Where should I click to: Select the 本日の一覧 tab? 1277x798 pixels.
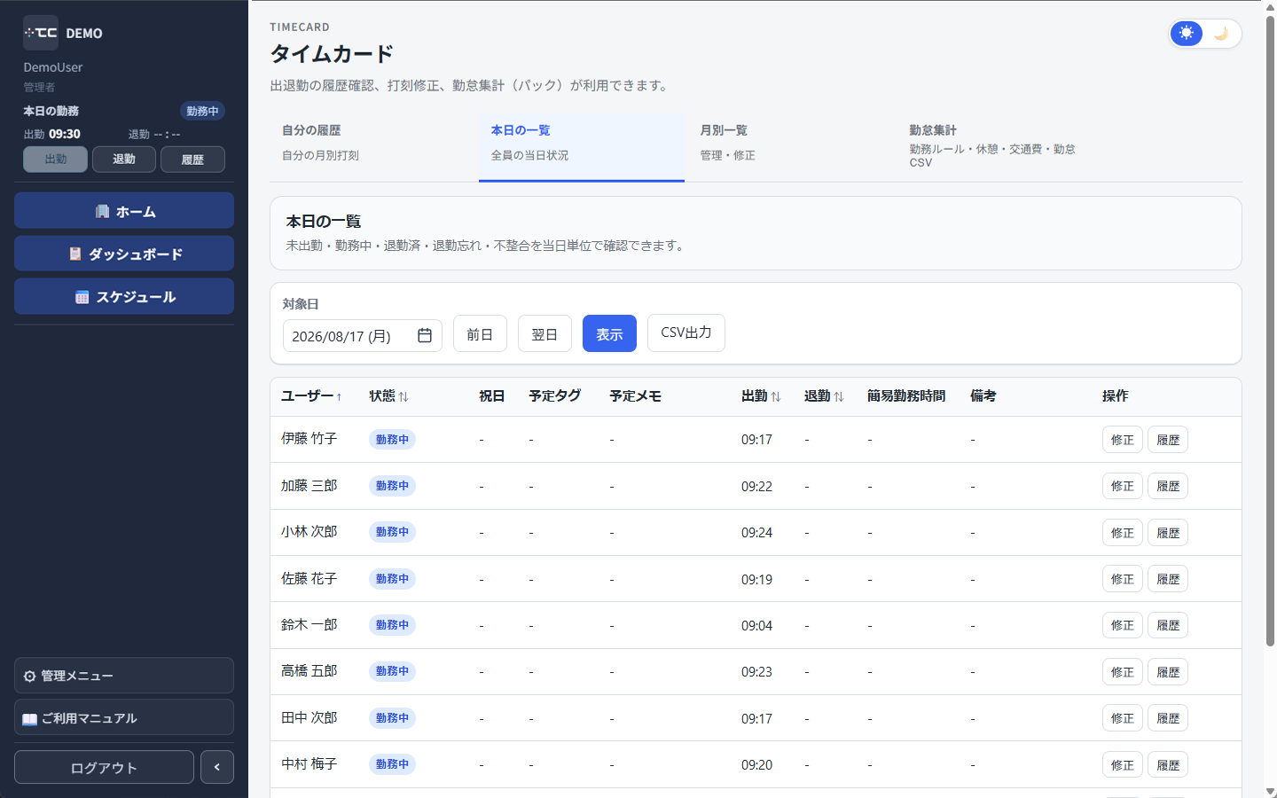point(582,146)
